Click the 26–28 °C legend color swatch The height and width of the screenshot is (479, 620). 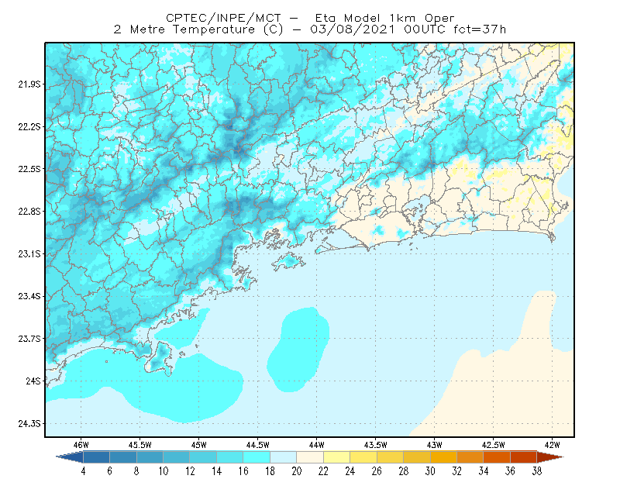pyautogui.click(x=391, y=457)
